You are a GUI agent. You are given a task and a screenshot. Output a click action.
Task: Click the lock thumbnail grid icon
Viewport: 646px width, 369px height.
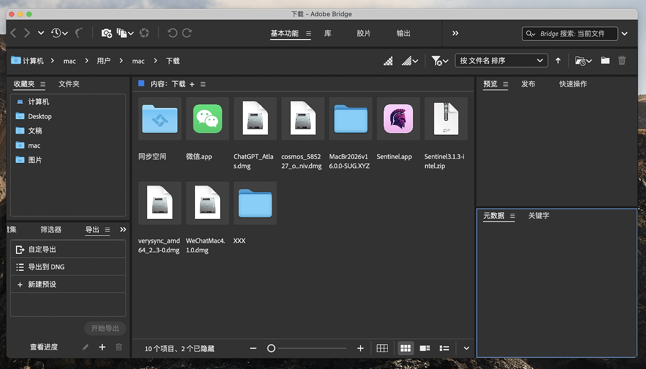click(382, 348)
